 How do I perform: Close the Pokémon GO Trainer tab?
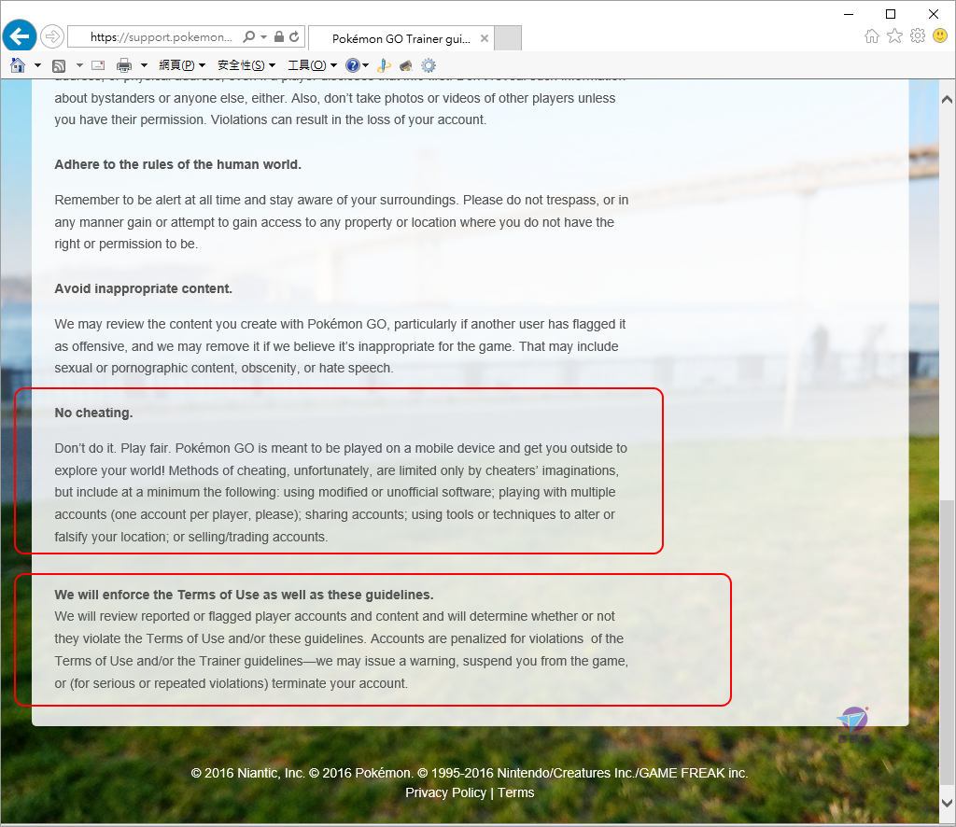(485, 38)
